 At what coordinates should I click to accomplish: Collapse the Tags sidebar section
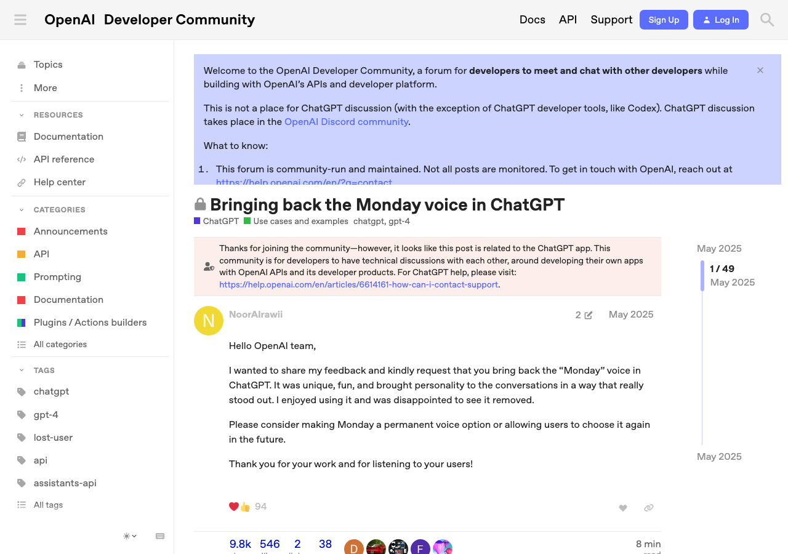(x=22, y=371)
